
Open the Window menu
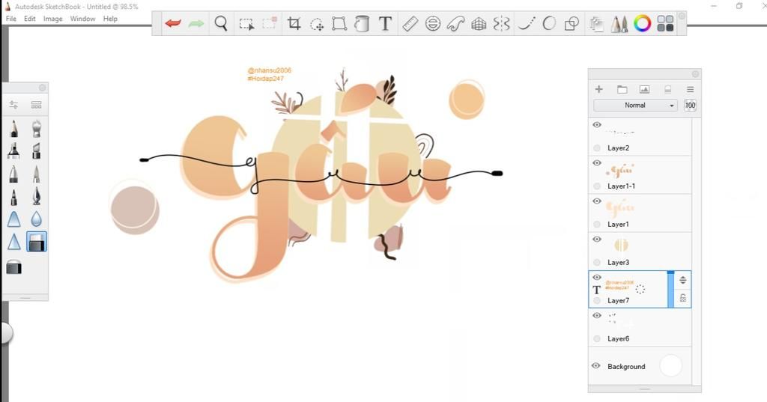click(82, 19)
